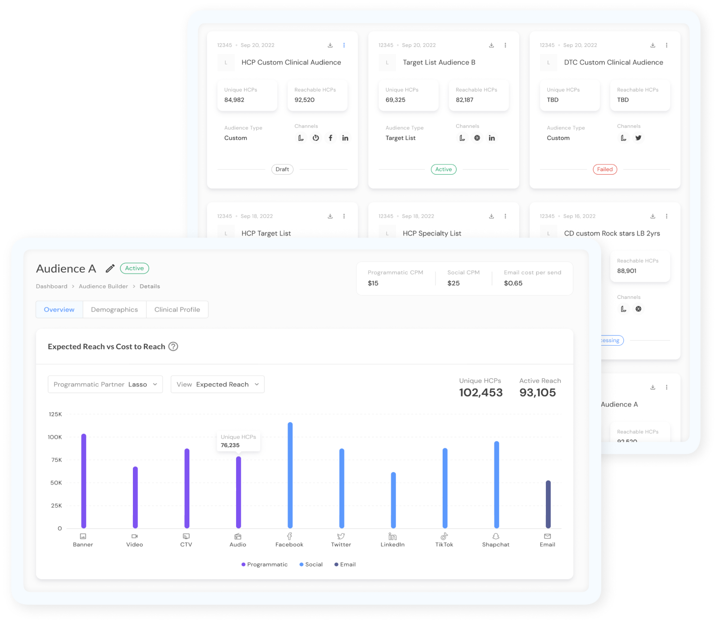Open the DTC Custom Clinical Audience card title
Viewport: 717px width, 639px height.
pos(614,62)
